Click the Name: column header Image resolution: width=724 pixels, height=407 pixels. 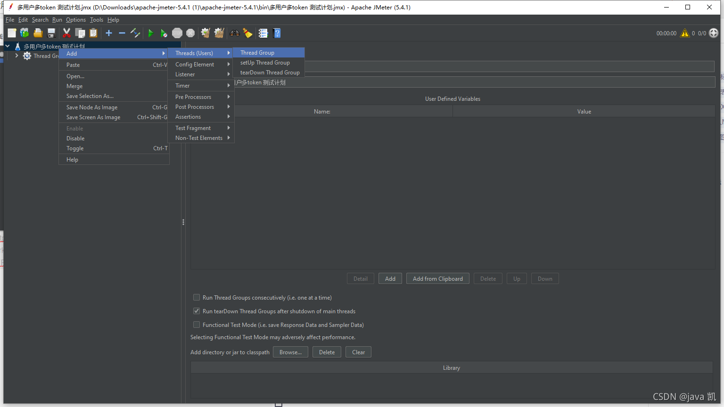(x=322, y=112)
